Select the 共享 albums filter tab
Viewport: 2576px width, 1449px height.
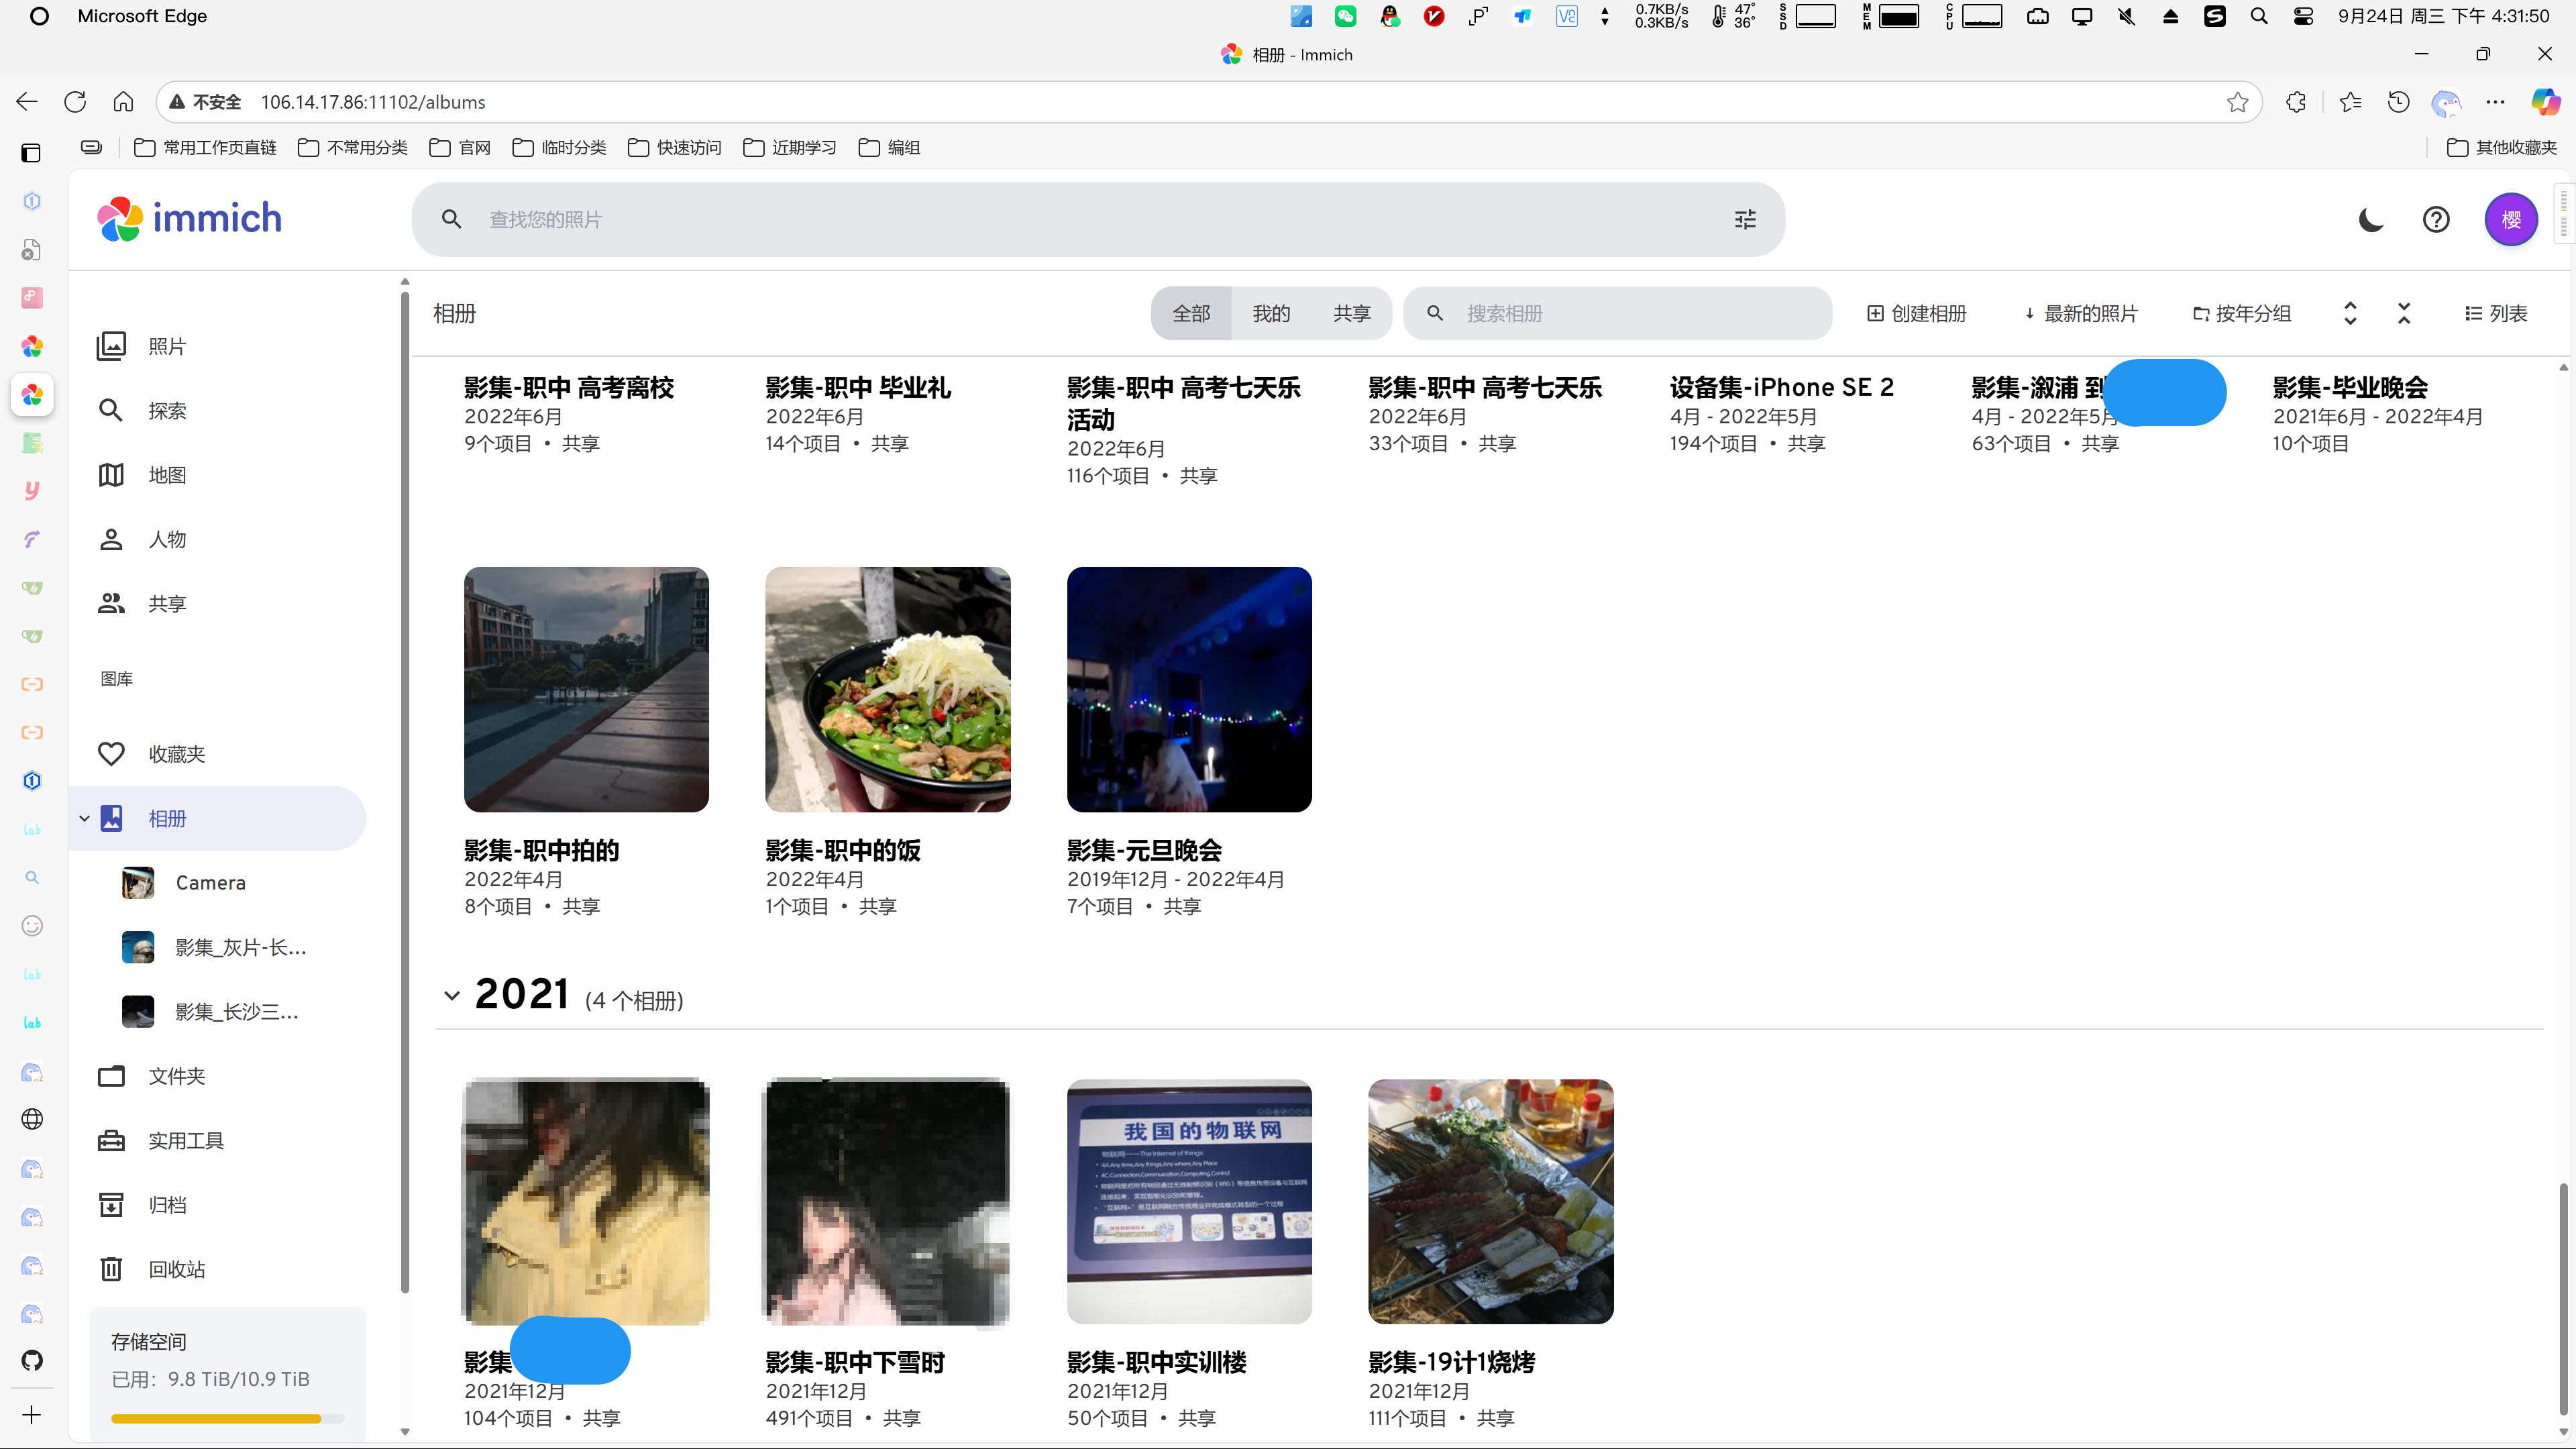pos(1351,314)
